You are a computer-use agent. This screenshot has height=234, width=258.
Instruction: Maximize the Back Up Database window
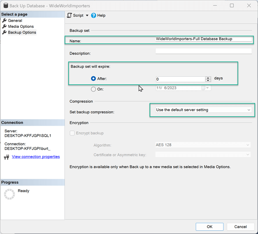232,6
